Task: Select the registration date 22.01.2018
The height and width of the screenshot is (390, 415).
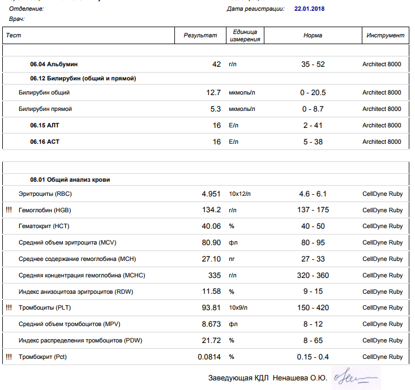Action: 310,9
